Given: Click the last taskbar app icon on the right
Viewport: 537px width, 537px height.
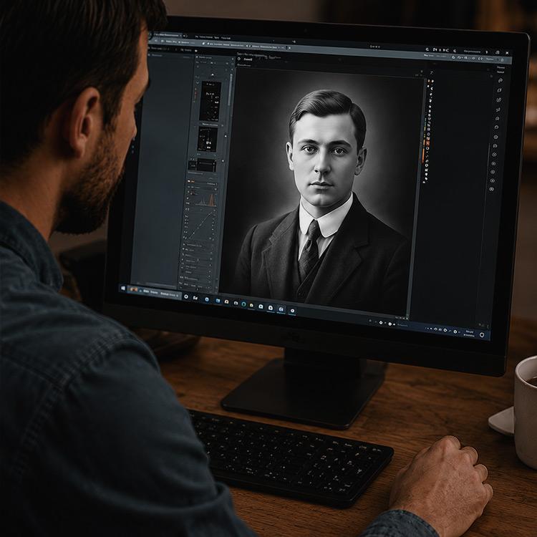Looking at the screenshot, I should click(x=292, y=311).
